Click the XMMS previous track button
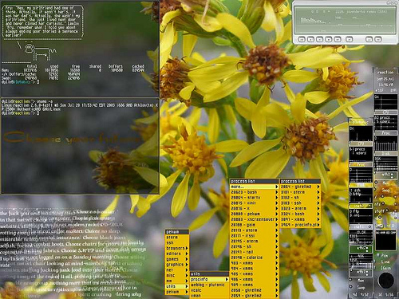This screenshot has height=299, width=399. (x=302, y=40)
